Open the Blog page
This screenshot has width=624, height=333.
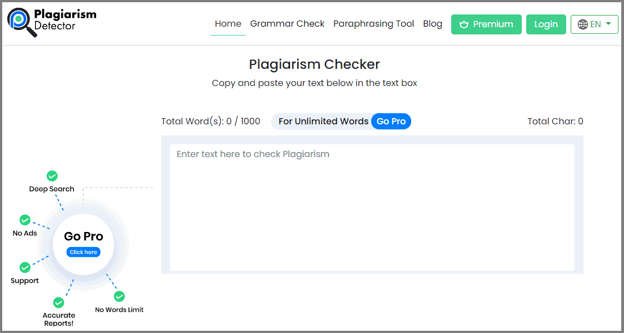(x=433, y=24)
